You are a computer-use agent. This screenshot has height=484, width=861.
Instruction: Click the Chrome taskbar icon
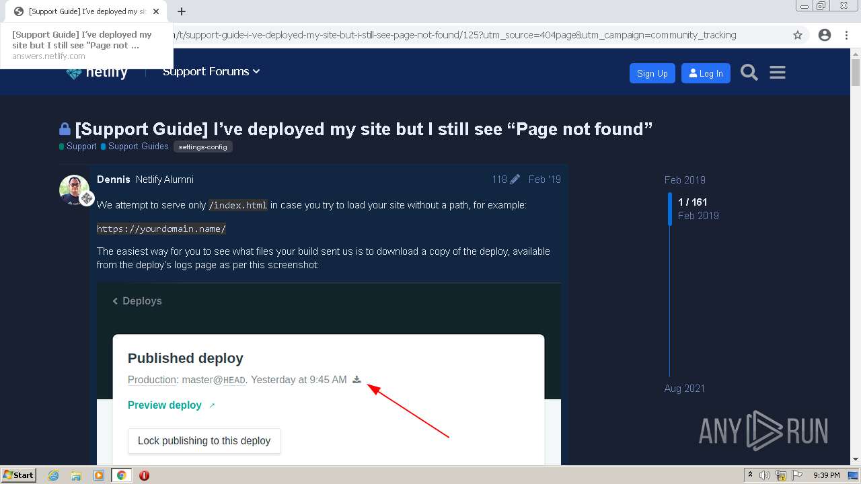coord(121,475)
